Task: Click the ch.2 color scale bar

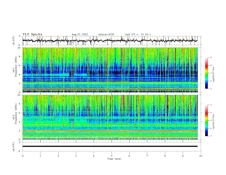Action: click(206, 120)
